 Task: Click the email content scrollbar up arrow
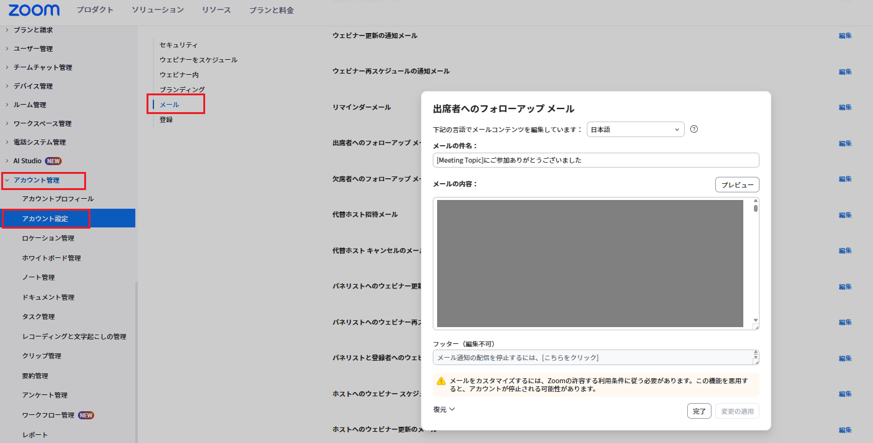coord(756,201)
